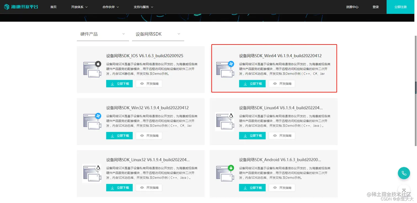The width and height of the screenshot is (417, 203).
Task: Download the Win64 V6.1.9.4 SDK
Action: [x=252, y=84]
